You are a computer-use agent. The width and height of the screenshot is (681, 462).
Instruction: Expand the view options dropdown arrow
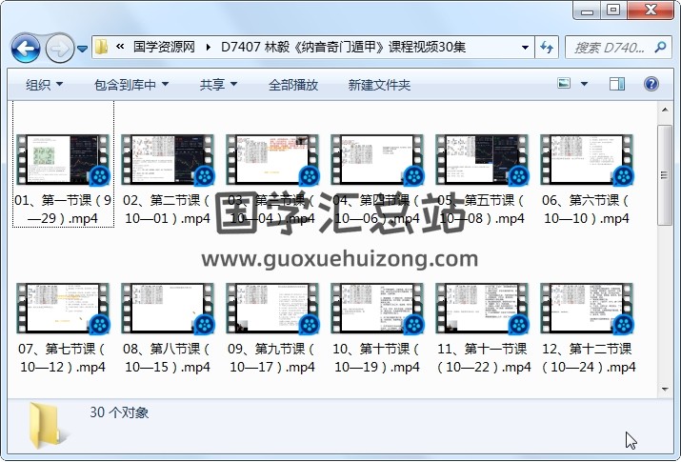[x=584, y=85]
